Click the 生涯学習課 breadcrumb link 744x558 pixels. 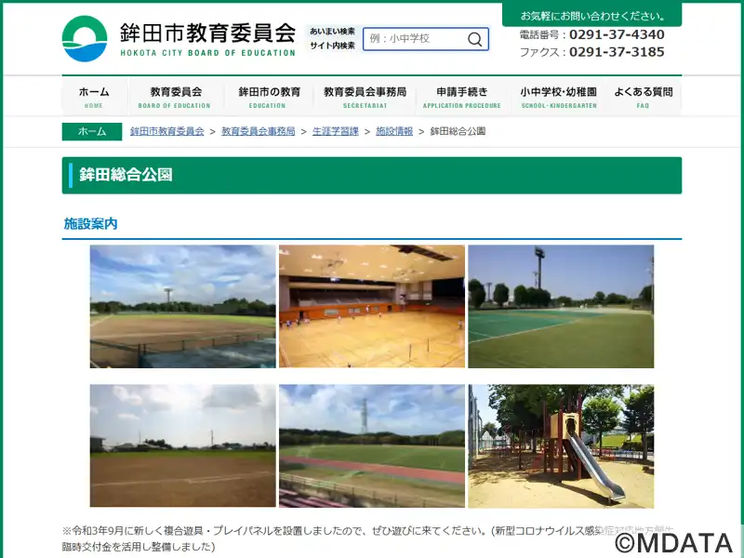pyautogui.click(x=335, y=131)
